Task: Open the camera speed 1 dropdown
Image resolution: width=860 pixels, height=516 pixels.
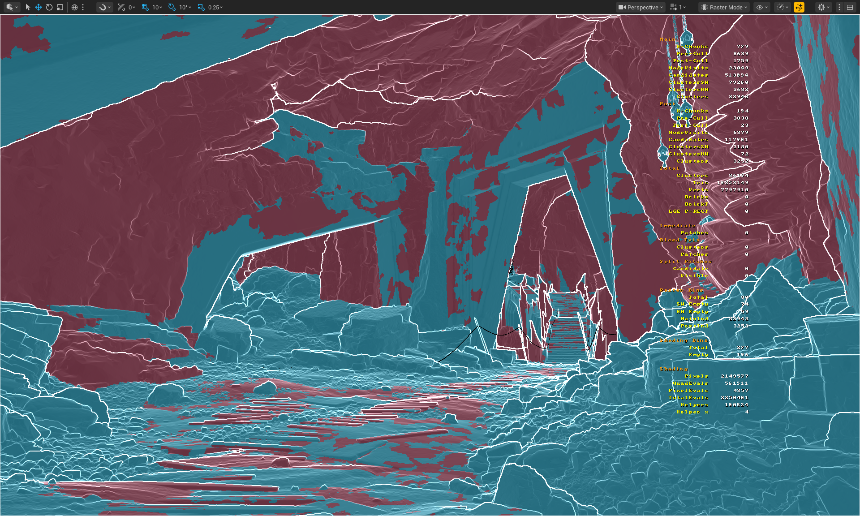Action: (x=678, y=7)
